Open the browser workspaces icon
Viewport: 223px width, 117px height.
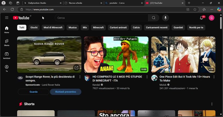coord(10,3)
